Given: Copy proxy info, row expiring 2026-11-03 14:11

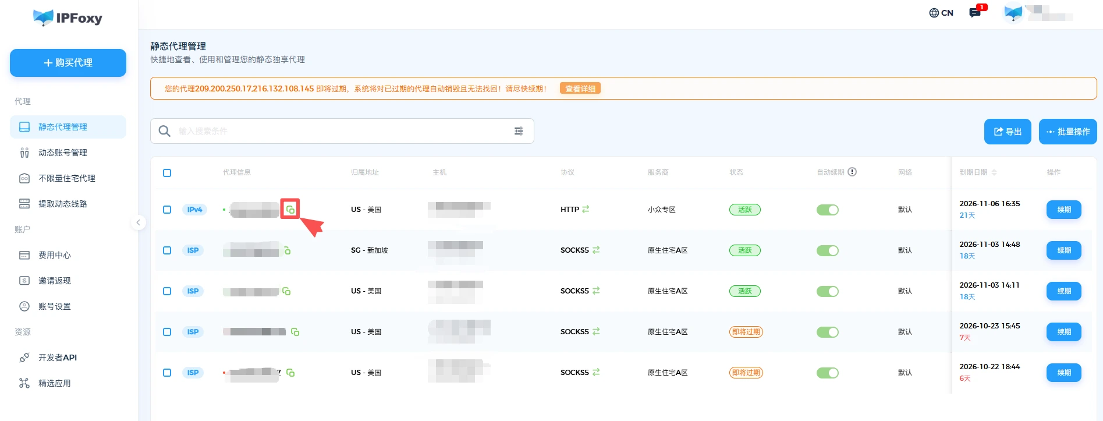Looking at the screenshot, I should 286,291.
